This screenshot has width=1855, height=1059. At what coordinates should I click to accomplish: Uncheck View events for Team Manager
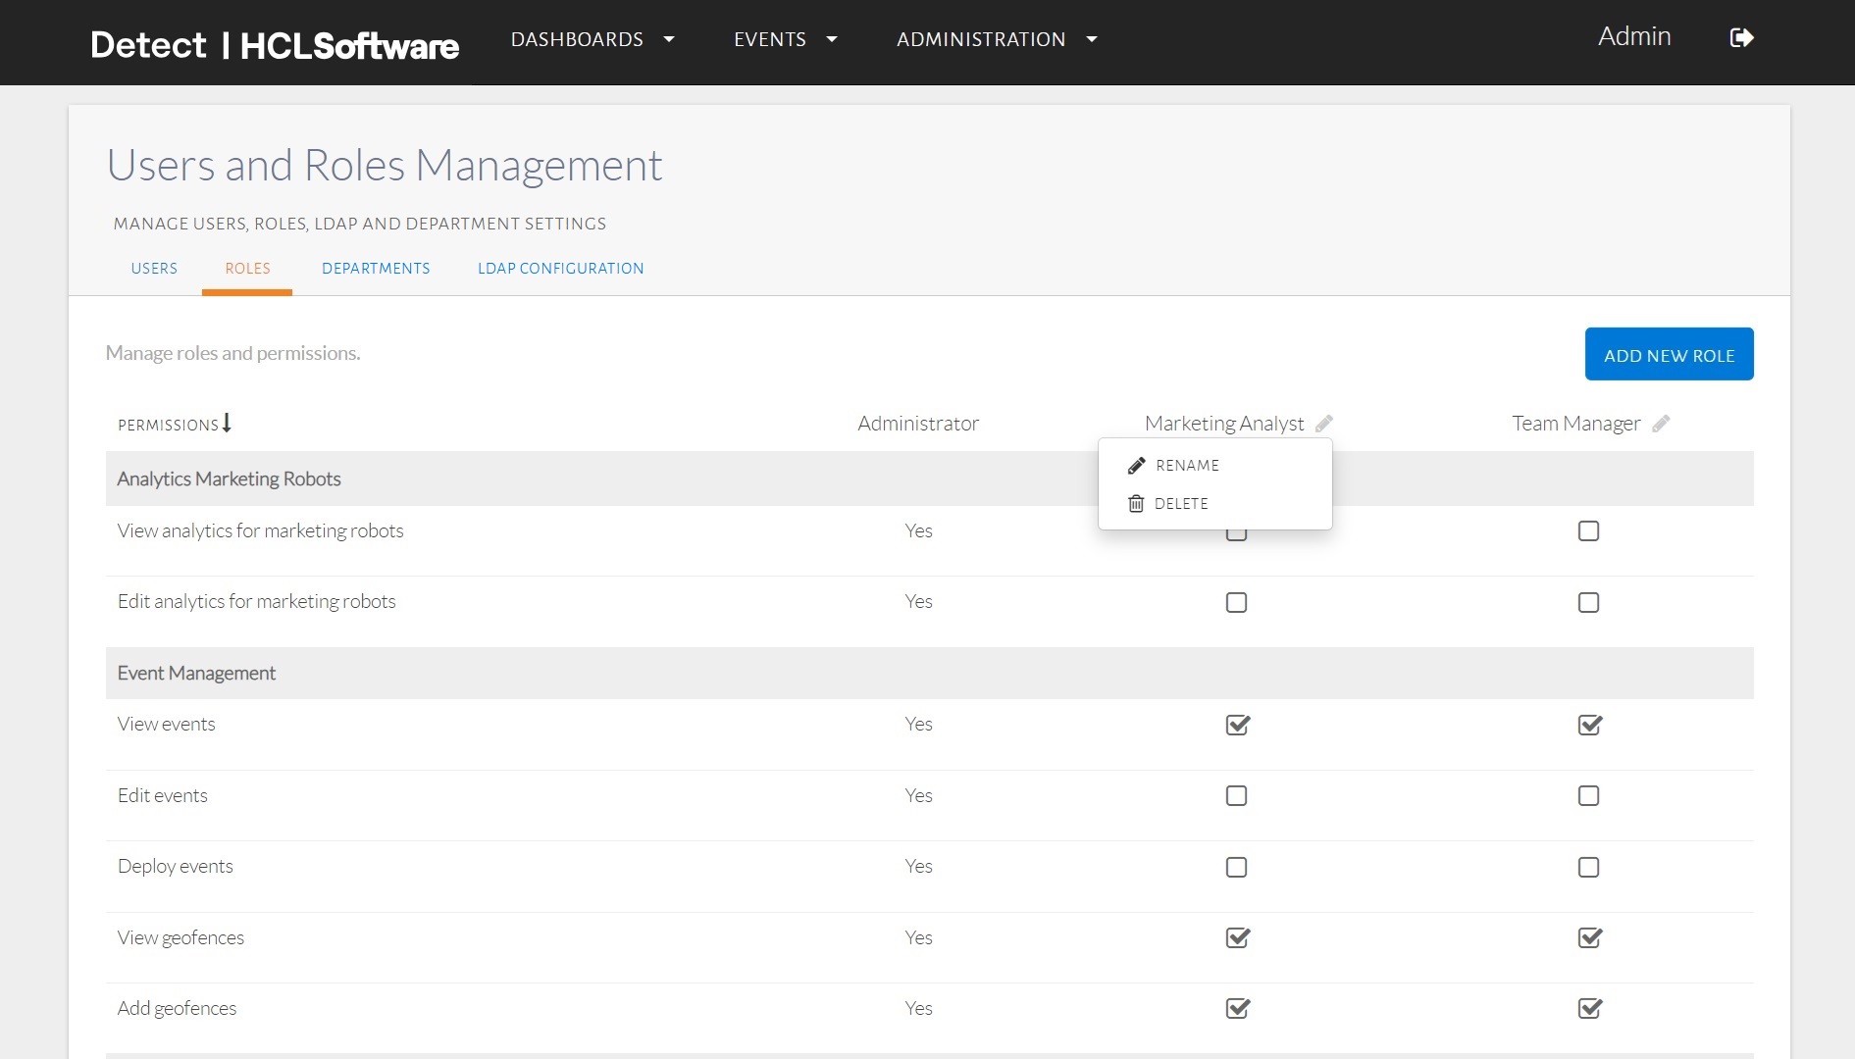click(x=1589, y=725)
